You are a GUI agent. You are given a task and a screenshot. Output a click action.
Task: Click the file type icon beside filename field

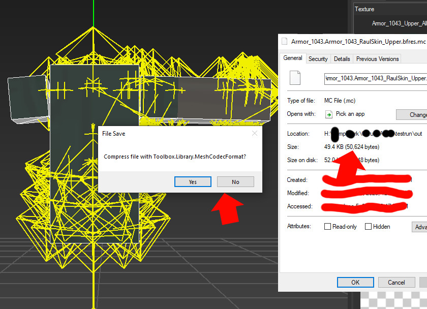(295, 78)
